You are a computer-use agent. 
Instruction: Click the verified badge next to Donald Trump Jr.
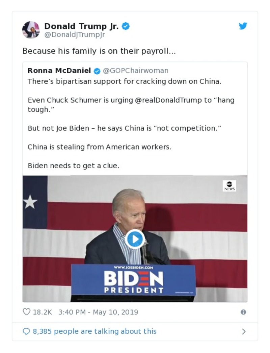coord(125,26)
